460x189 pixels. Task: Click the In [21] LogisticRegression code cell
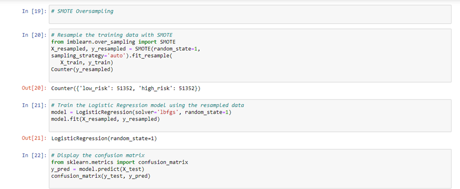250,116
